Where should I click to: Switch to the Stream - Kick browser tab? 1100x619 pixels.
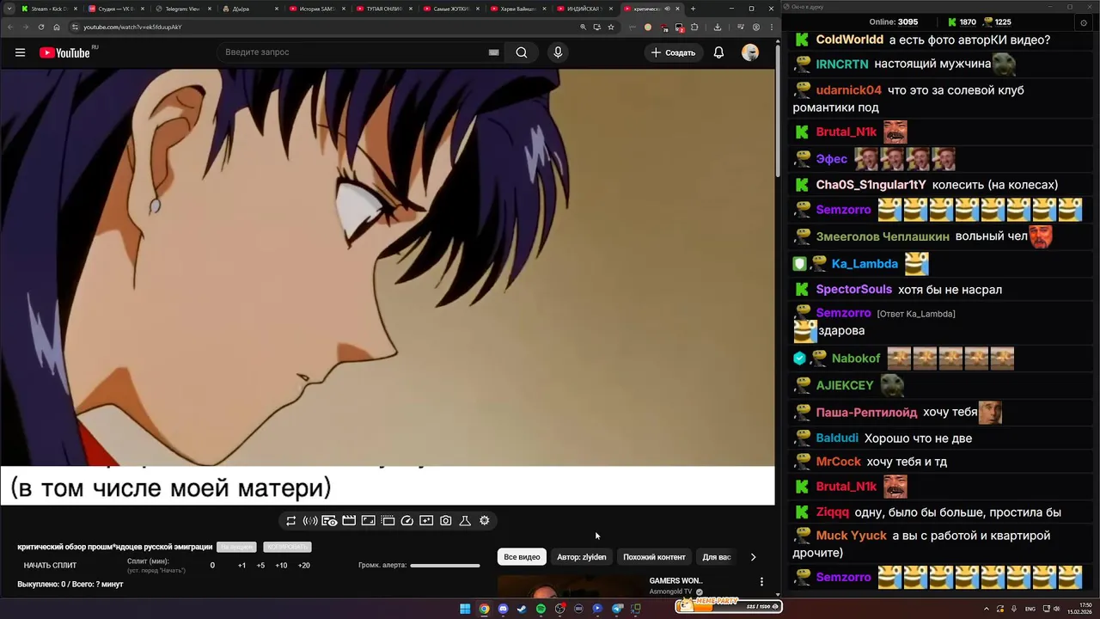pyautogui.click(x=47, y=9)
